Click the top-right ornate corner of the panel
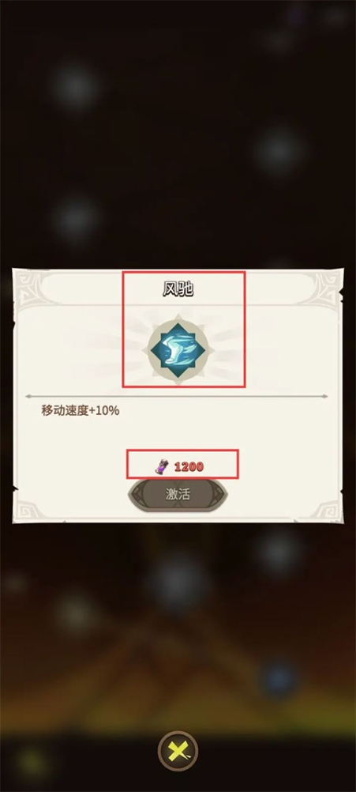 click(x=326, y=286)
